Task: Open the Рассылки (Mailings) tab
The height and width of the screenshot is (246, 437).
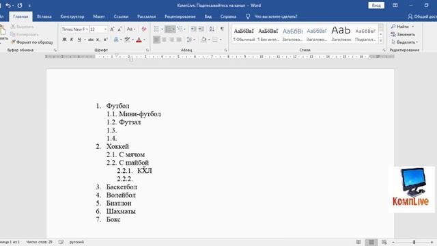Action: (146, 16)
